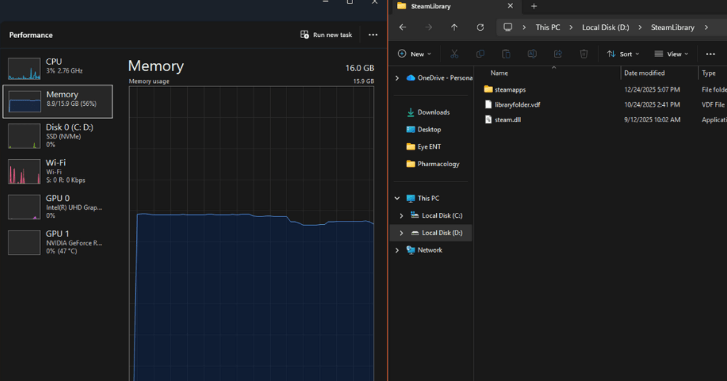
Task: Open Task Manager's three-dot more options menu
Action: [373, 35]
